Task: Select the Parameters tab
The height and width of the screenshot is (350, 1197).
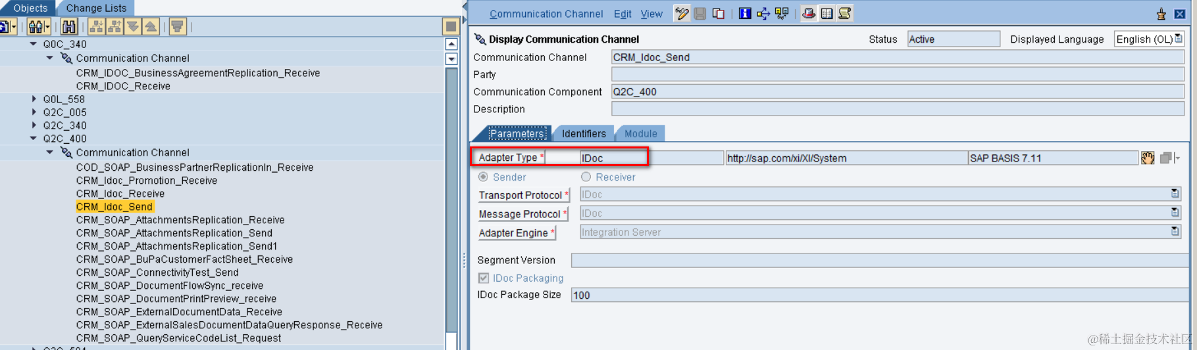Action: click(x=517, y=133)
